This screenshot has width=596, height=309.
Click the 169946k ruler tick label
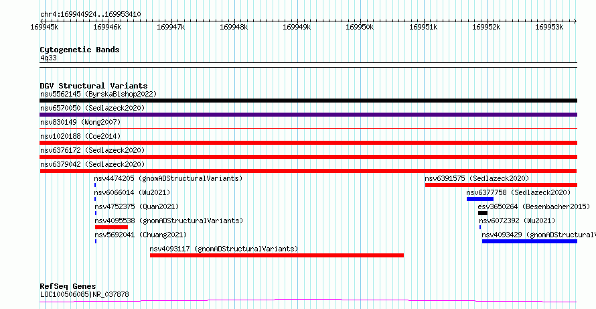[108, 27]
